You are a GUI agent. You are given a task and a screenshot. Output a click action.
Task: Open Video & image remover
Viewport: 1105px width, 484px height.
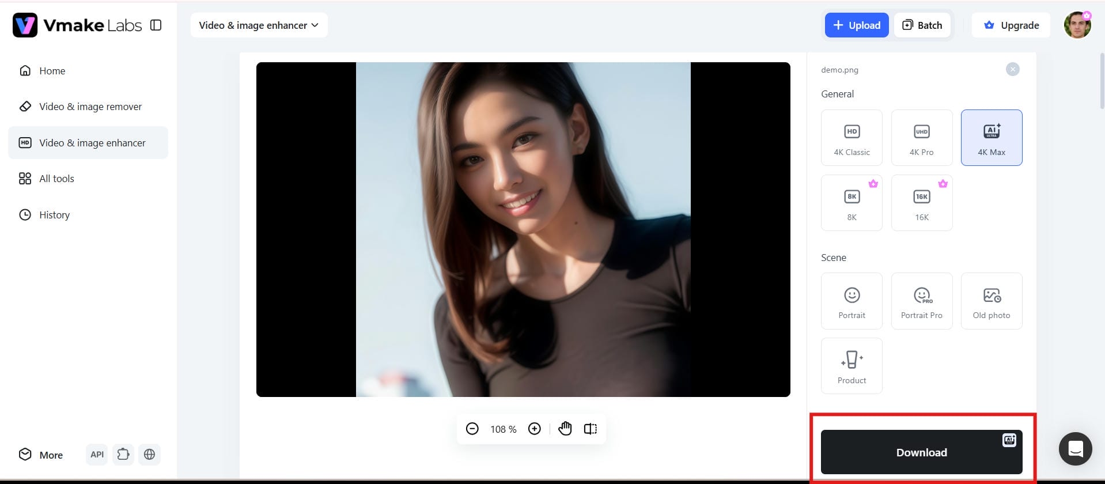(88, 107)
